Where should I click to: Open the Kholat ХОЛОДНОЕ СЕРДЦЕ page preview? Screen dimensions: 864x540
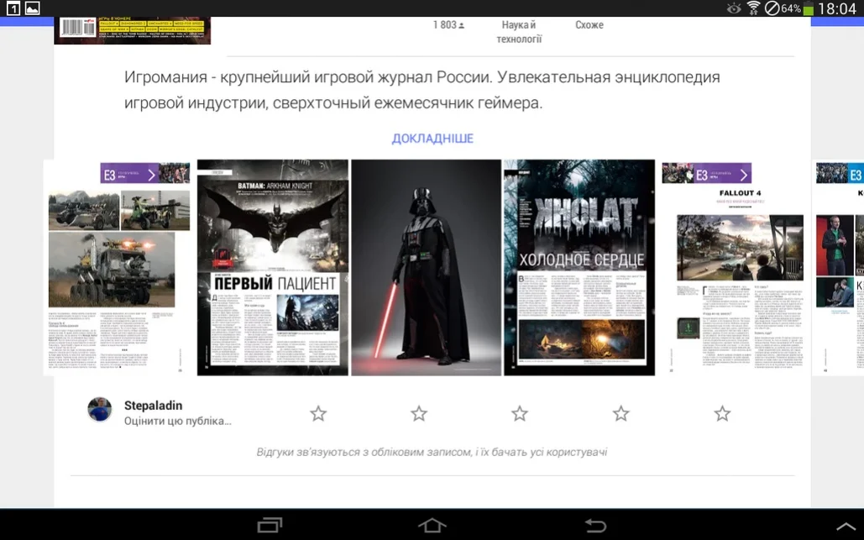coord(579,268)
